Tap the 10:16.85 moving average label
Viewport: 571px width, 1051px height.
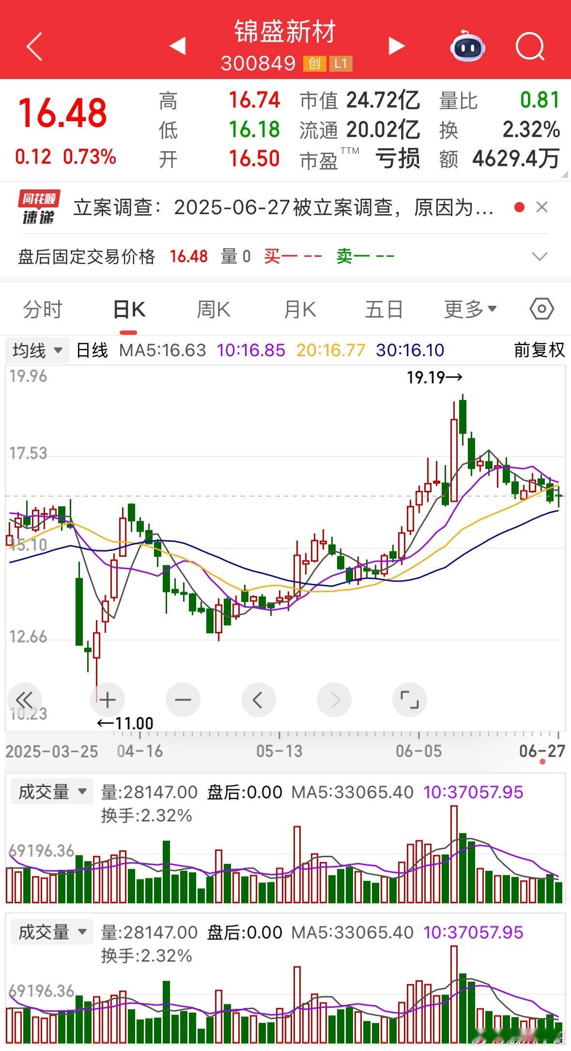[251, 350]
